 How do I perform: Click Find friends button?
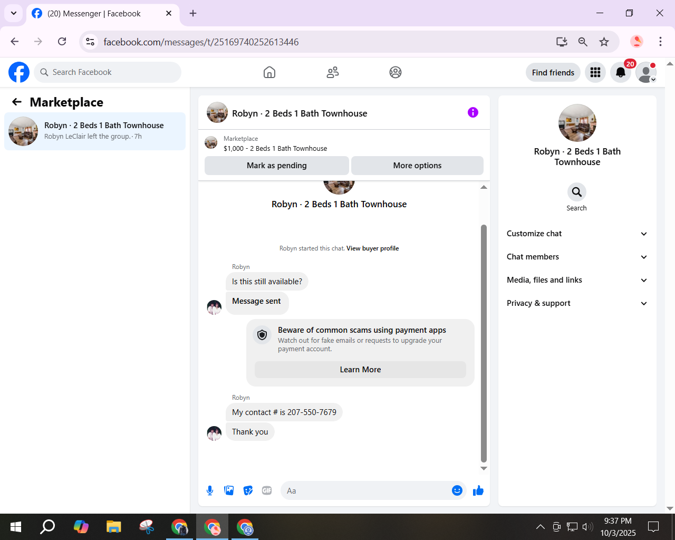tap(553, 72)
